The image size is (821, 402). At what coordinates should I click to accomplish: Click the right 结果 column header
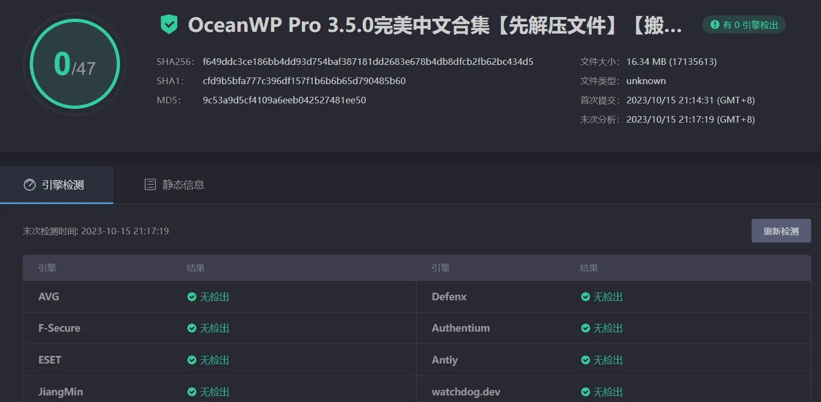click(589, 268)
